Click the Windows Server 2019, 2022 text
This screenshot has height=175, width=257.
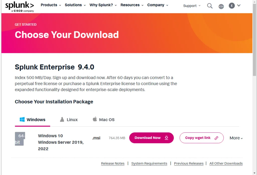pos(61,145)
